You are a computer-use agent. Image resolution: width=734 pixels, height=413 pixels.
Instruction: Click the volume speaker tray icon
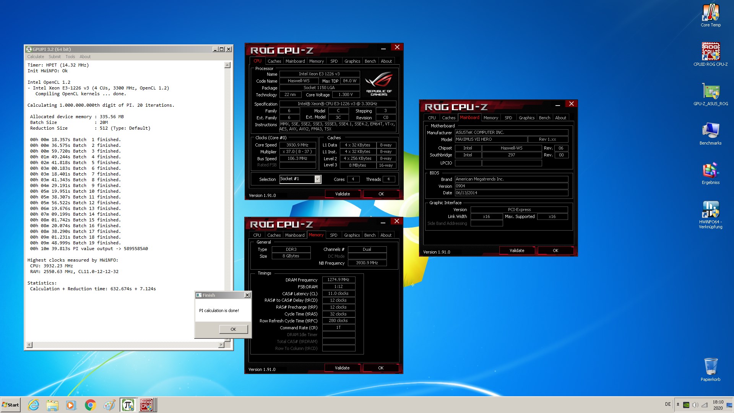pos(695,405)
